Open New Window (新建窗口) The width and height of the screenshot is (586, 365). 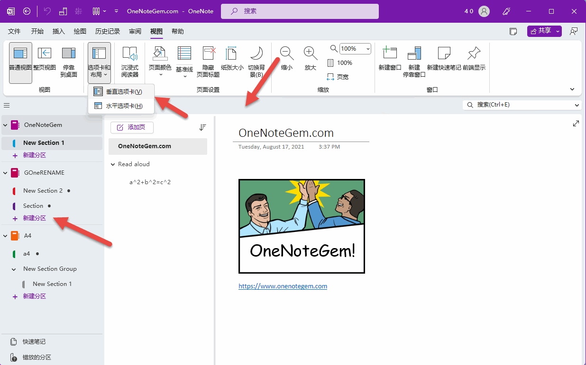click(390, 60)
